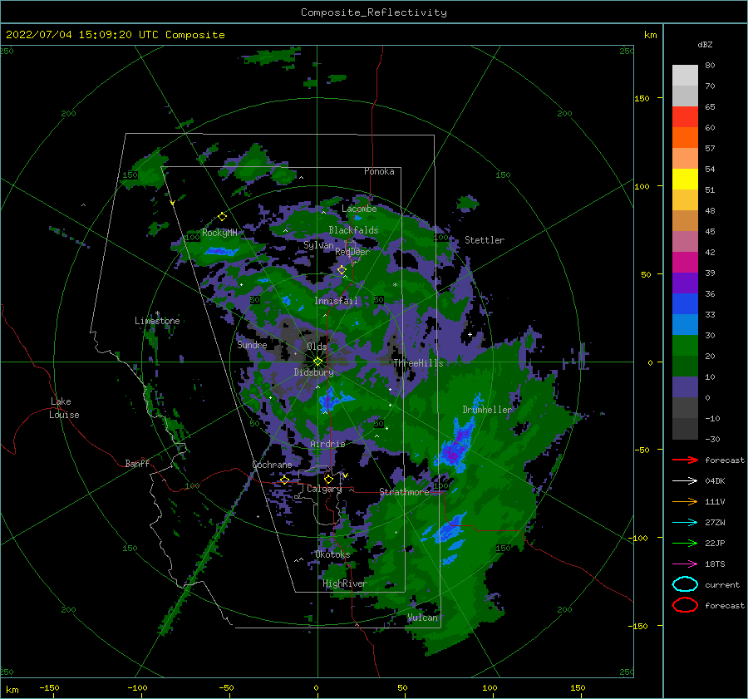The width and height of the screenshot is (748, 699).
Task: Click the 04DK legend label
Action: (715, 480)
